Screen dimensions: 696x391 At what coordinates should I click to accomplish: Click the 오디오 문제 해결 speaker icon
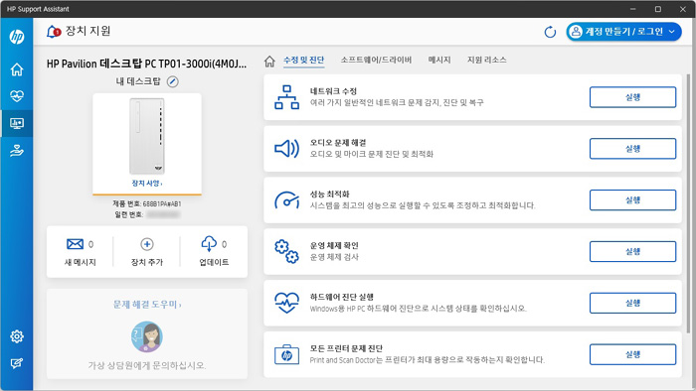pyautogui.click(x=286, y=149)
